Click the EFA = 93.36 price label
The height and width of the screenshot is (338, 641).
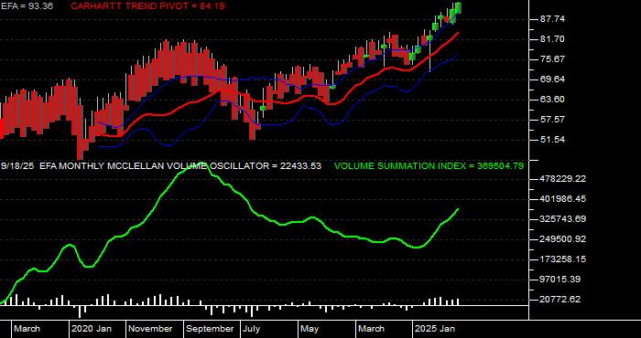(27, 6)
